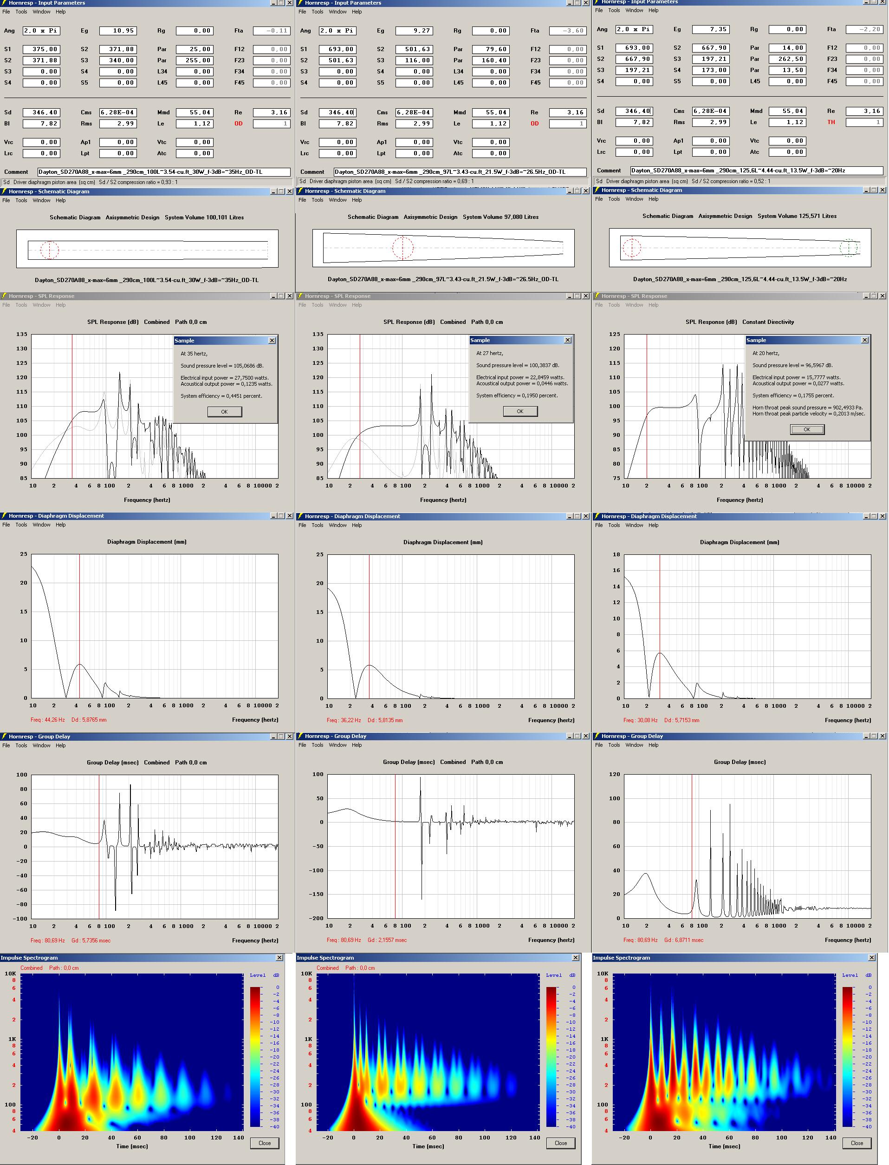The image size is (889, 1165).
Task: Open Tools menu in the Group Delay window reading Gd 5,7356 msec
Action: (x=21, y=745)
